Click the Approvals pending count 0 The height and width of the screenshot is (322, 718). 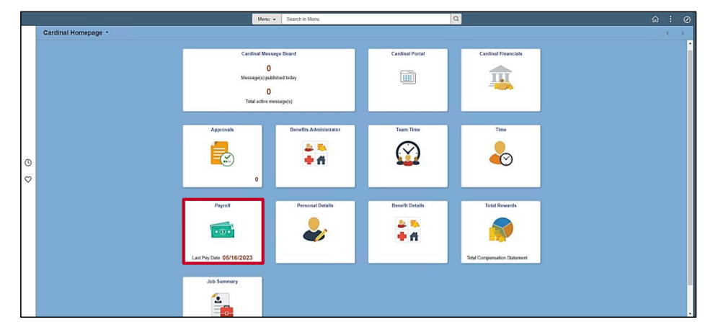click(257, 179)
